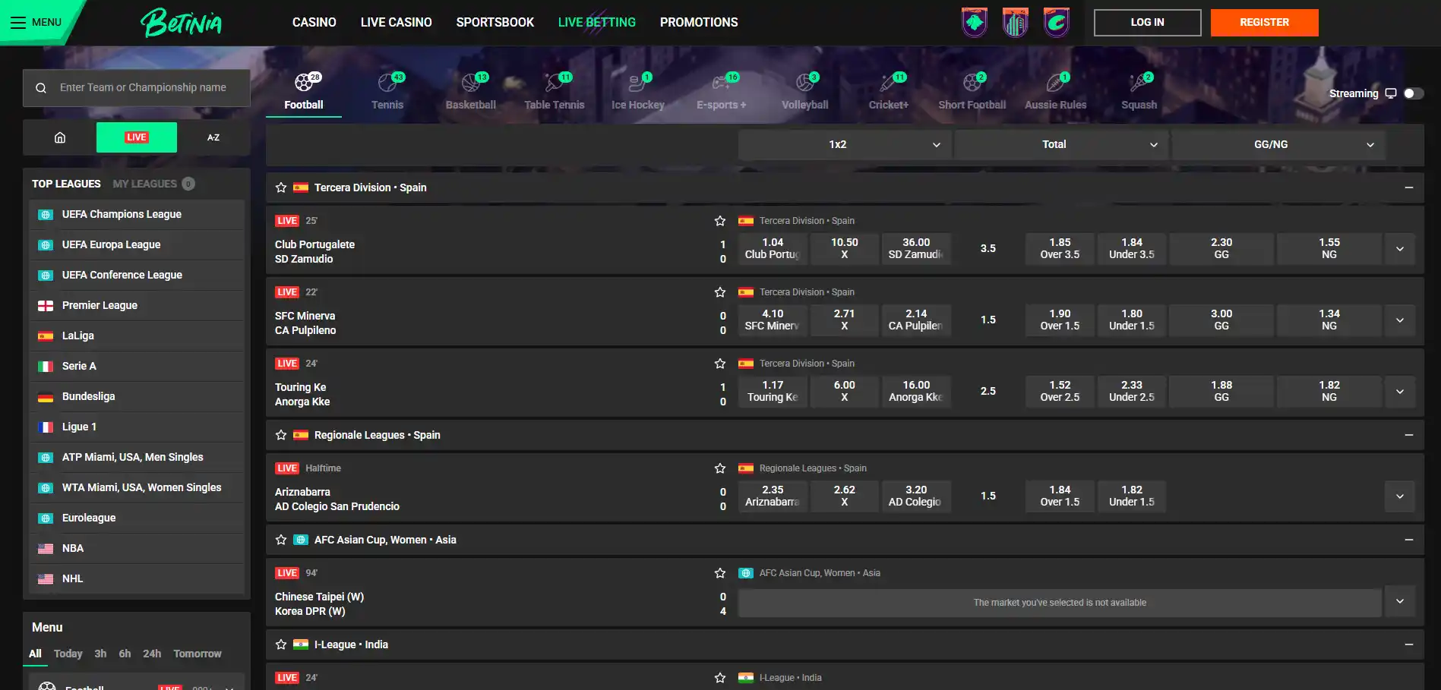This screenshot has height=690, width=1441.
Task: Open the Total market dropdown
Action: 1062,144
